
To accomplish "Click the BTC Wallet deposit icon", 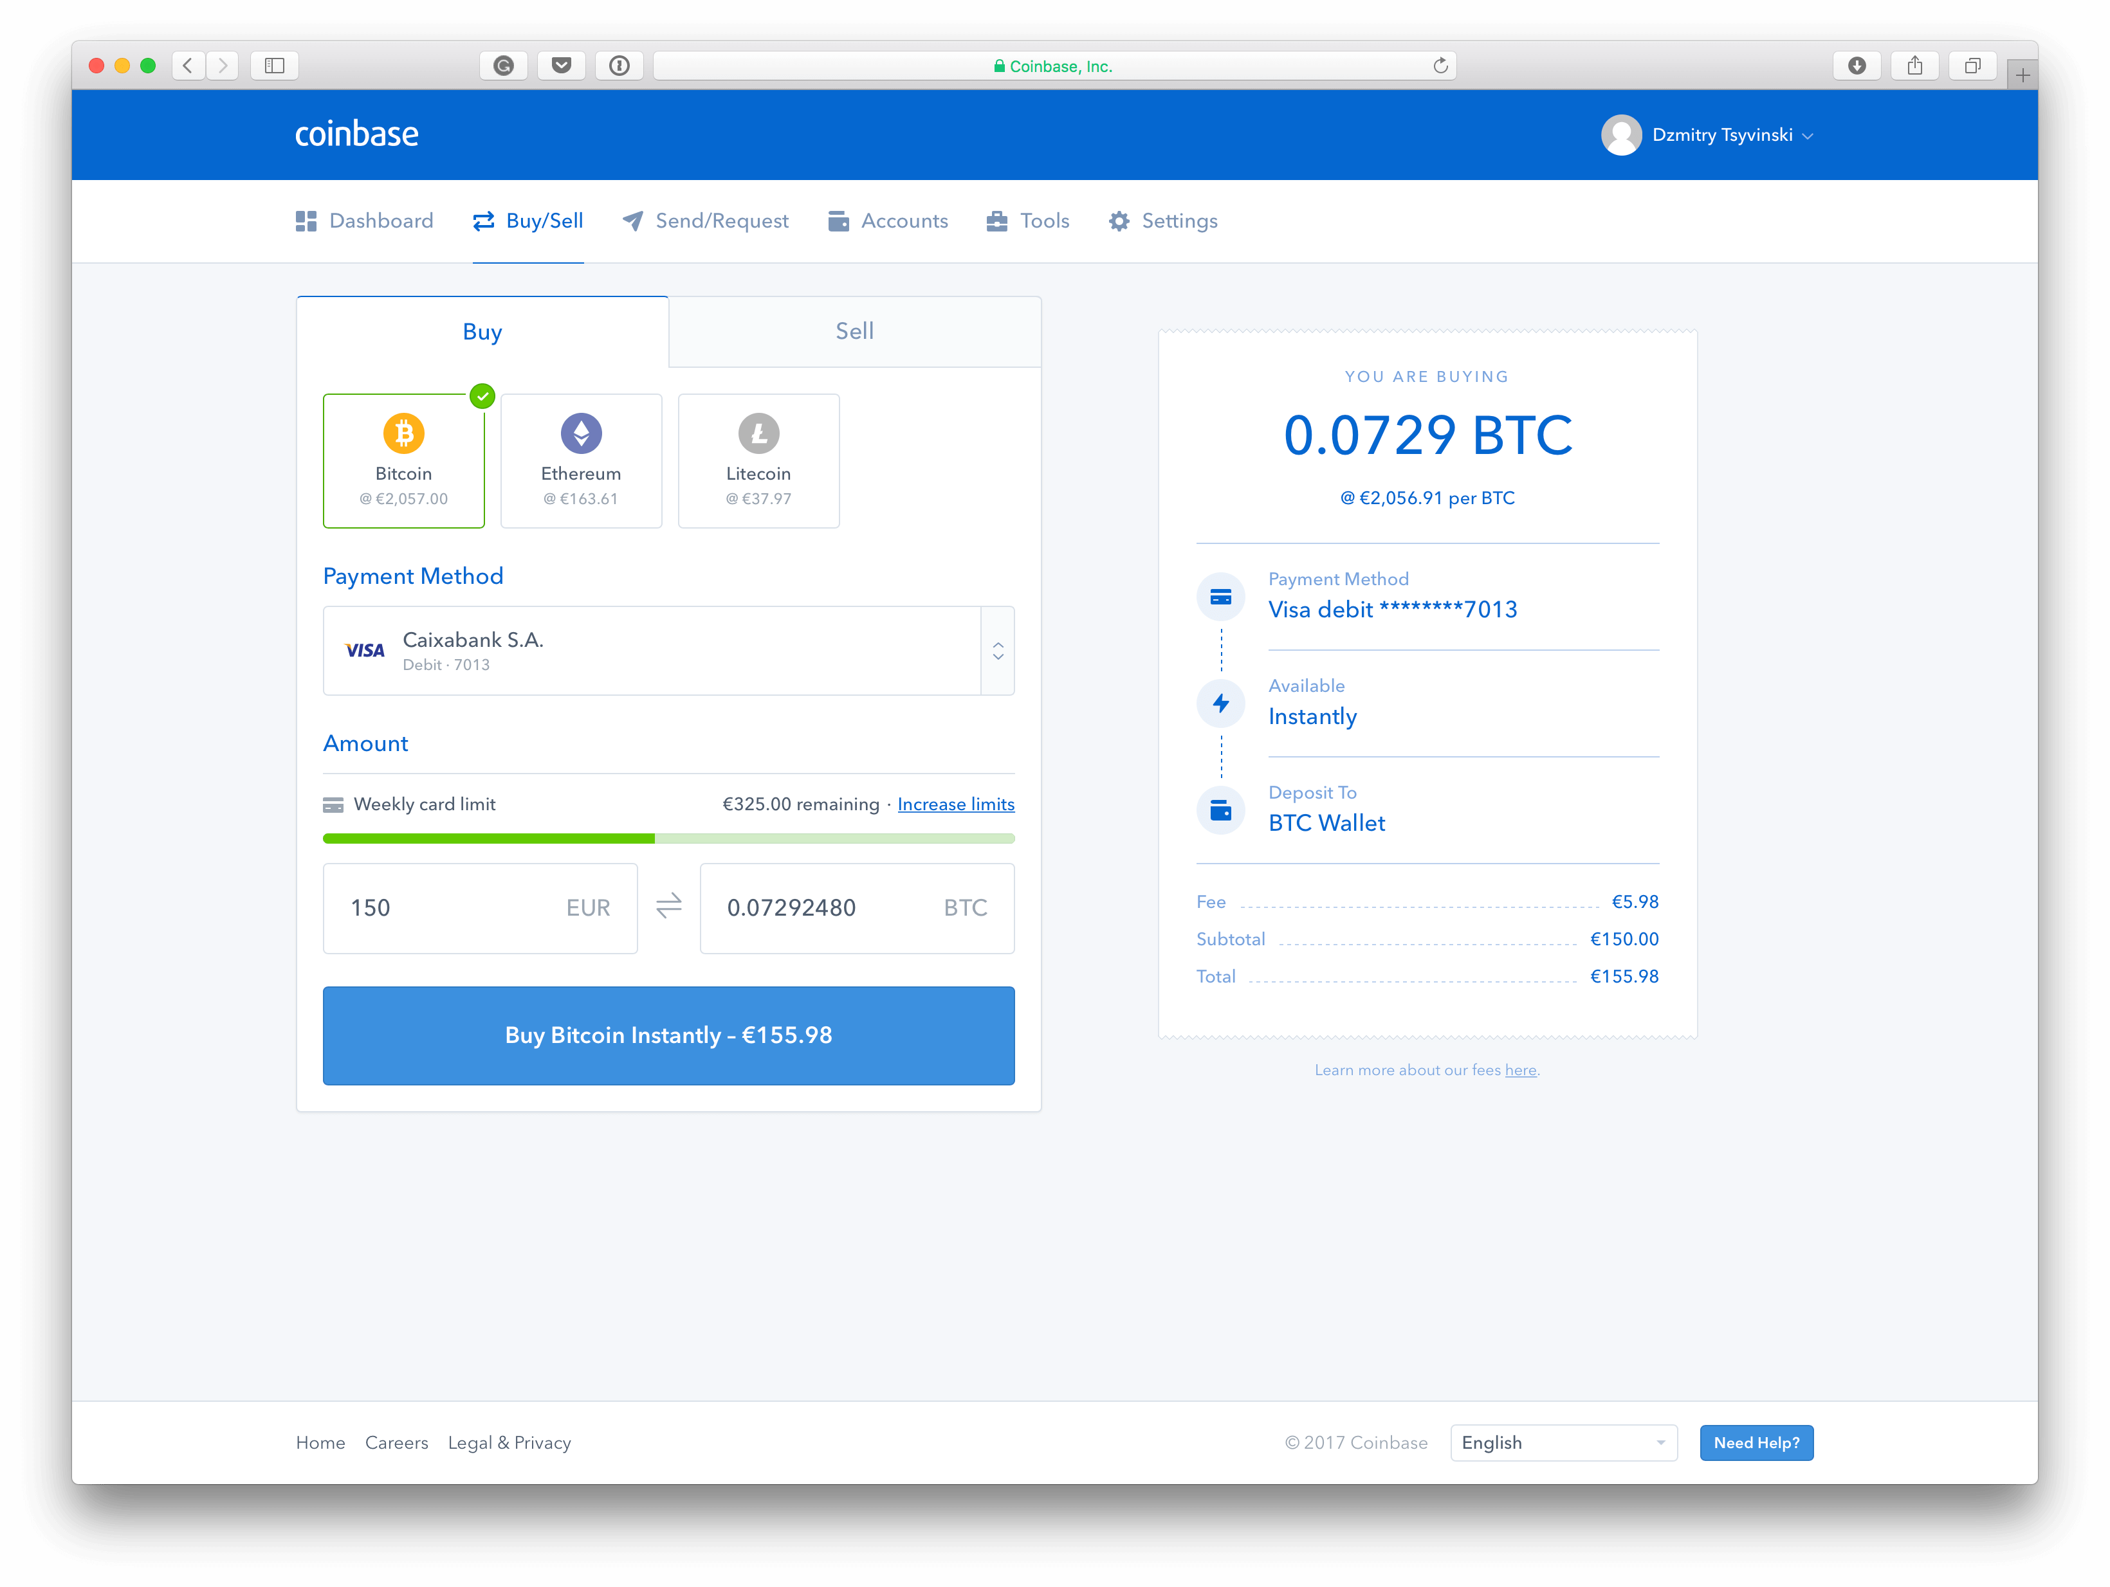I will 1221,811.
